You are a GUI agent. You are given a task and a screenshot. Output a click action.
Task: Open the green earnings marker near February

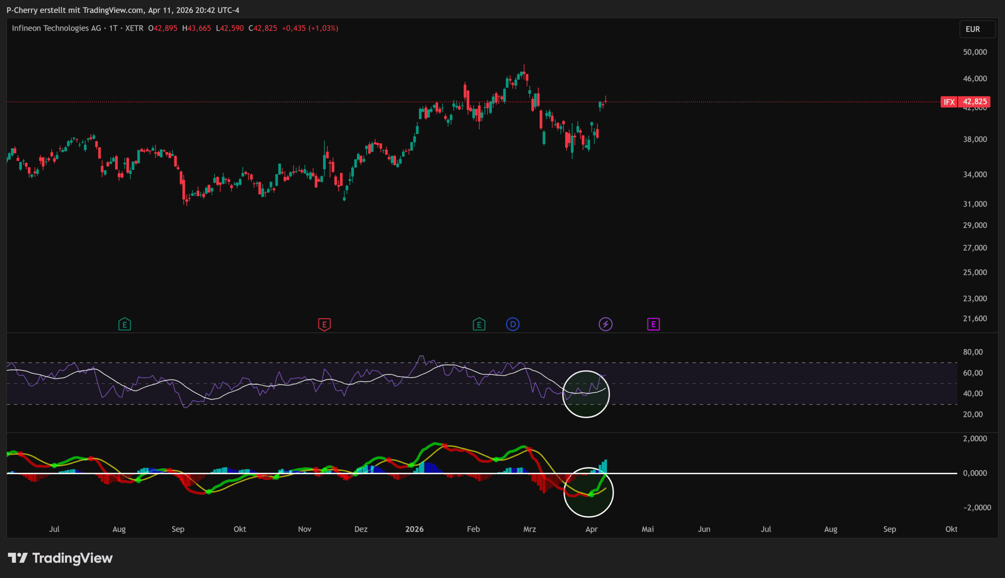(x=479, y=324)
